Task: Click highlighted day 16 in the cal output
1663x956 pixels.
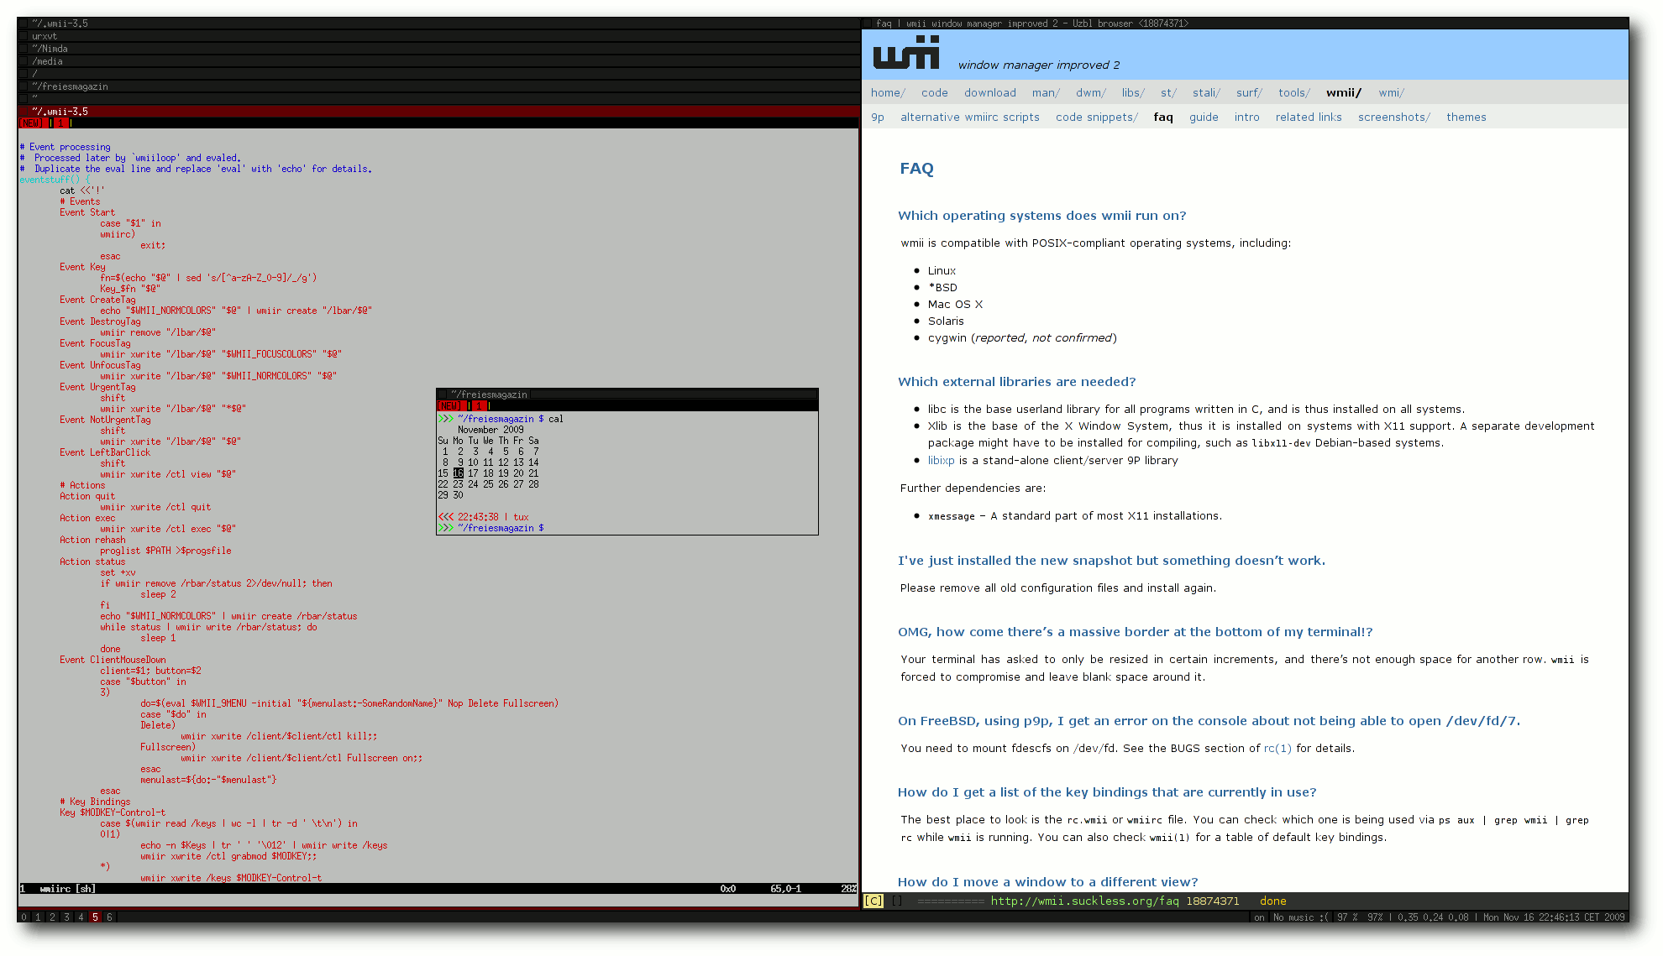Action: coord(459,473)
